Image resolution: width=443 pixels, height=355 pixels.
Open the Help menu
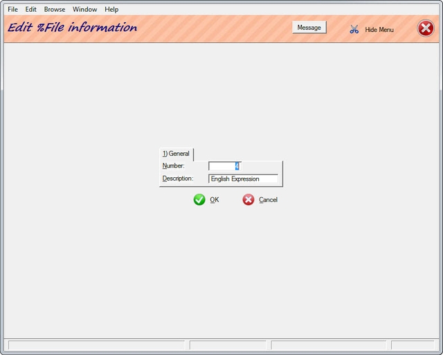pos(111,9)
